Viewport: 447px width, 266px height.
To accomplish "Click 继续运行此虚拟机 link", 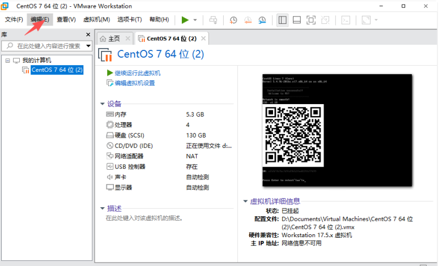I will (138, 73).
